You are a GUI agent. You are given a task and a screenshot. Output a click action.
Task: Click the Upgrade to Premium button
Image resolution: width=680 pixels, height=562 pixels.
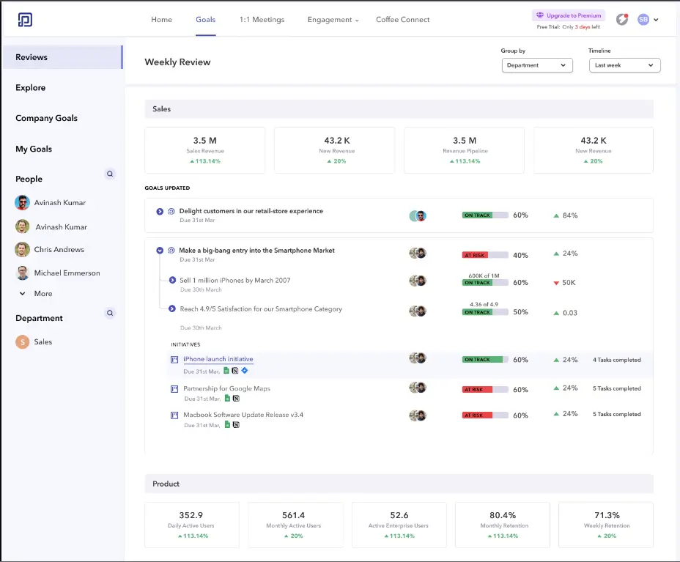point(568,15)
